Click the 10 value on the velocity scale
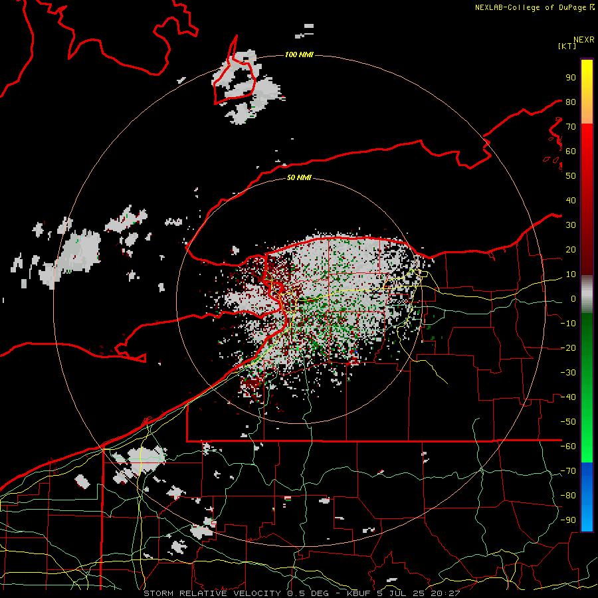The height and width of the screenshot is (598, 598). (x=571, y=274)
